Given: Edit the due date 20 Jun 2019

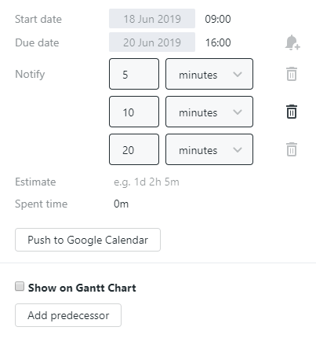Looking at the screenshot, I should pos(152,42).
